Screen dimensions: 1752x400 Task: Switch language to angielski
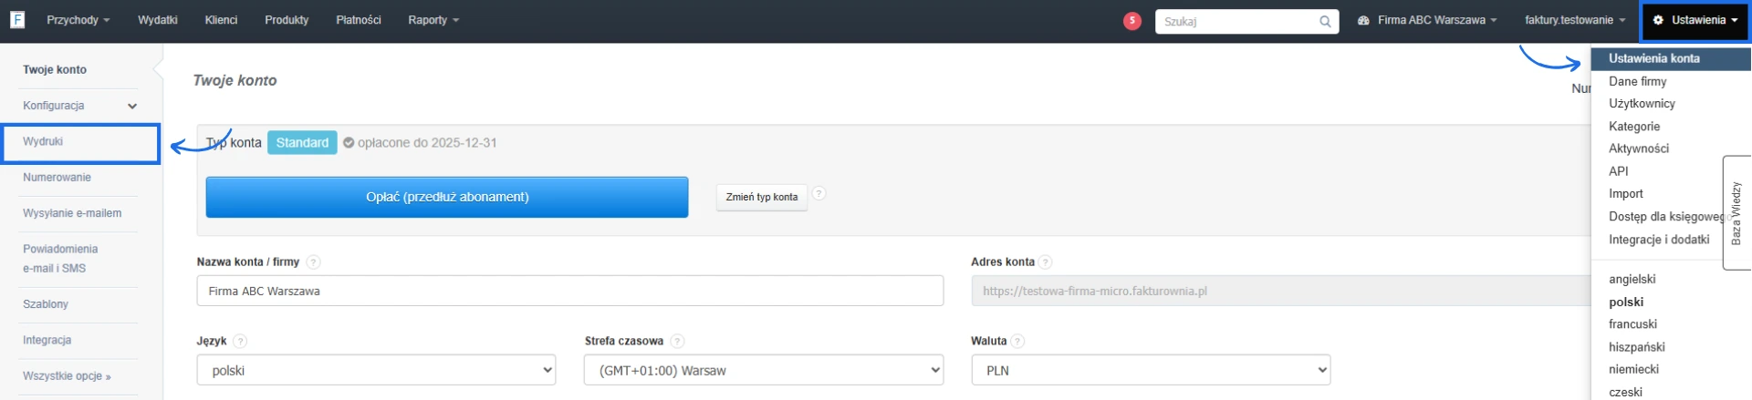[x=1632, y=280]
